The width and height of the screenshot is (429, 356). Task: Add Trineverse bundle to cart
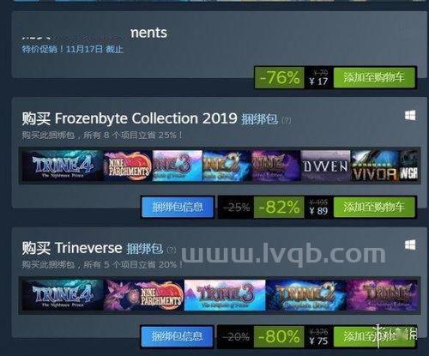point(374,336)
